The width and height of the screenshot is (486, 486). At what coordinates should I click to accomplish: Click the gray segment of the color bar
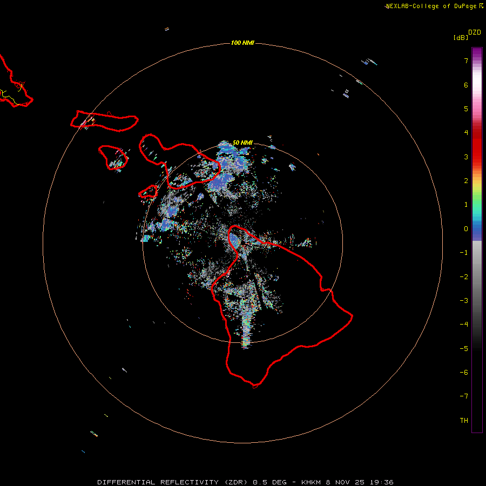click(477, 279)
